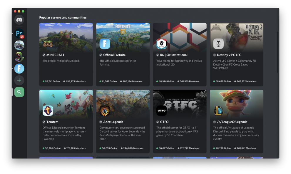291x174 pixels.
Task: Select the Temtem server title
Action: click(x=52, y=122)
